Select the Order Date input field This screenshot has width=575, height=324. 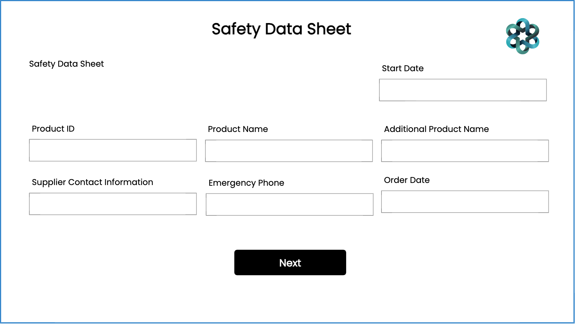pyautogui.click(x=465, y=202)
